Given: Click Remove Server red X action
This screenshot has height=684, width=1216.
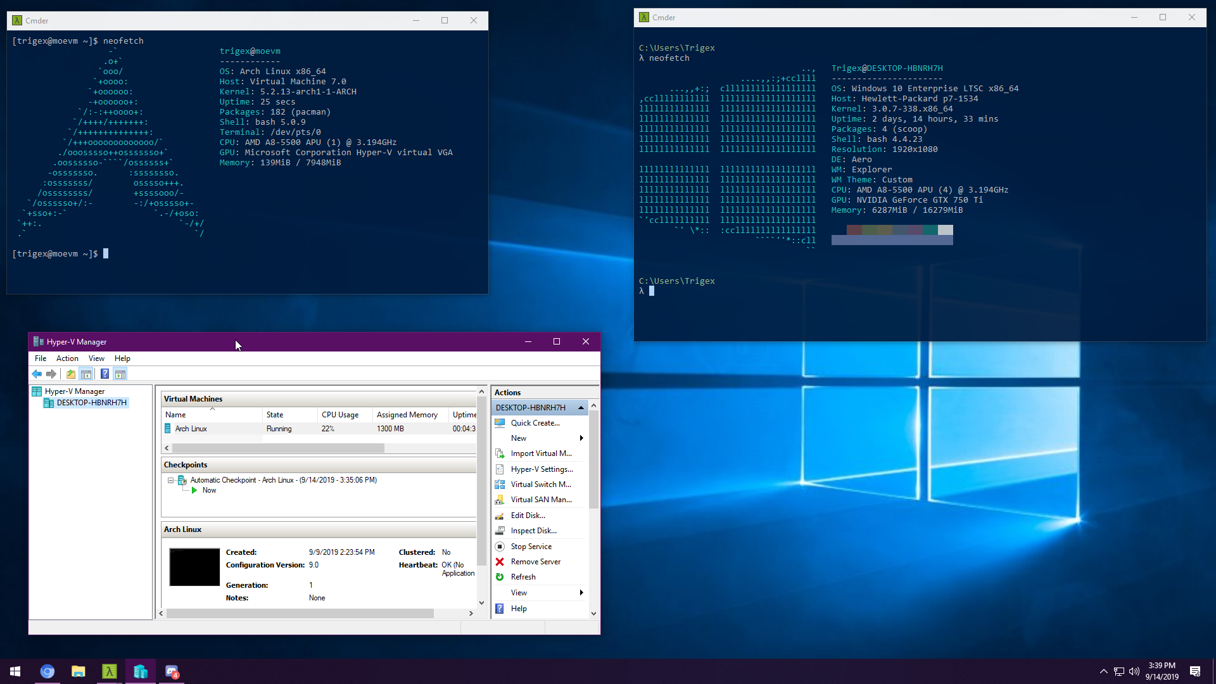Looking at the screenshot, I should (x=535, y=562).
